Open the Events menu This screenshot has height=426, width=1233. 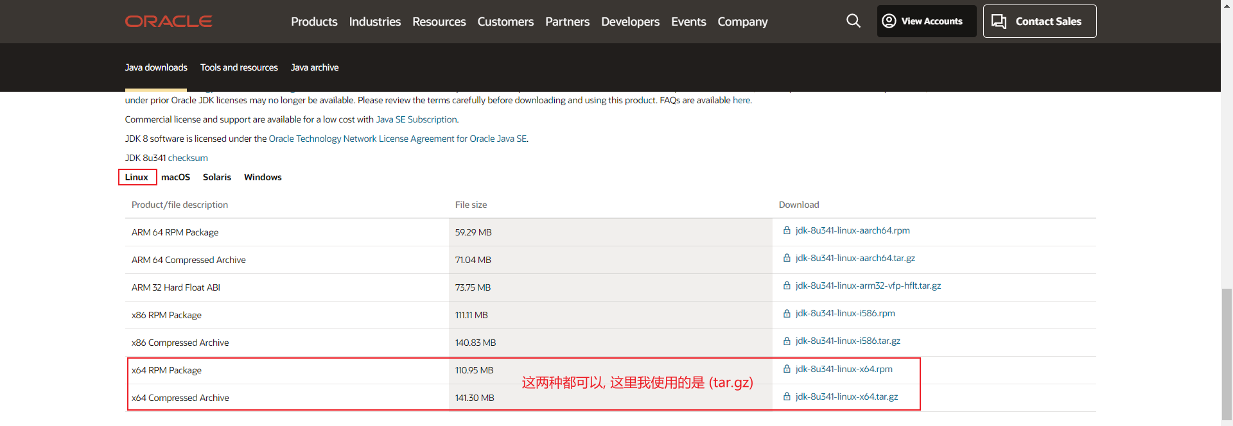[688, 22]
